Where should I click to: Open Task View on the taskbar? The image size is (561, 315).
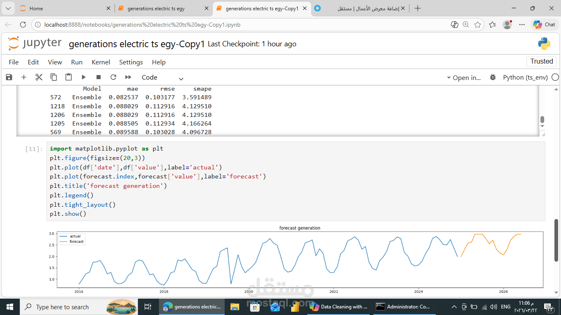coord(148,307)
